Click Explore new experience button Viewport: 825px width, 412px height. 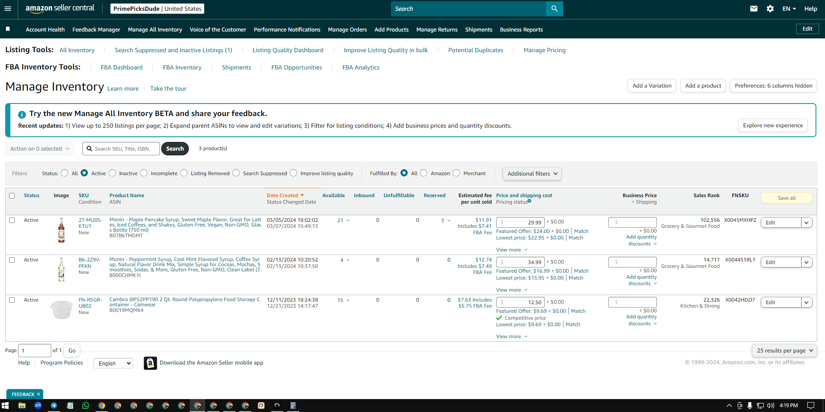pos(773,126)
